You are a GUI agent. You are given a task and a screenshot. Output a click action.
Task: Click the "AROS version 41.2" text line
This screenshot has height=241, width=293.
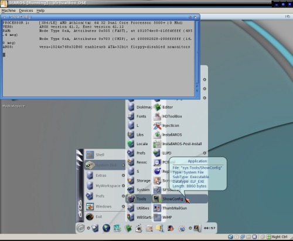coord(81,27)
